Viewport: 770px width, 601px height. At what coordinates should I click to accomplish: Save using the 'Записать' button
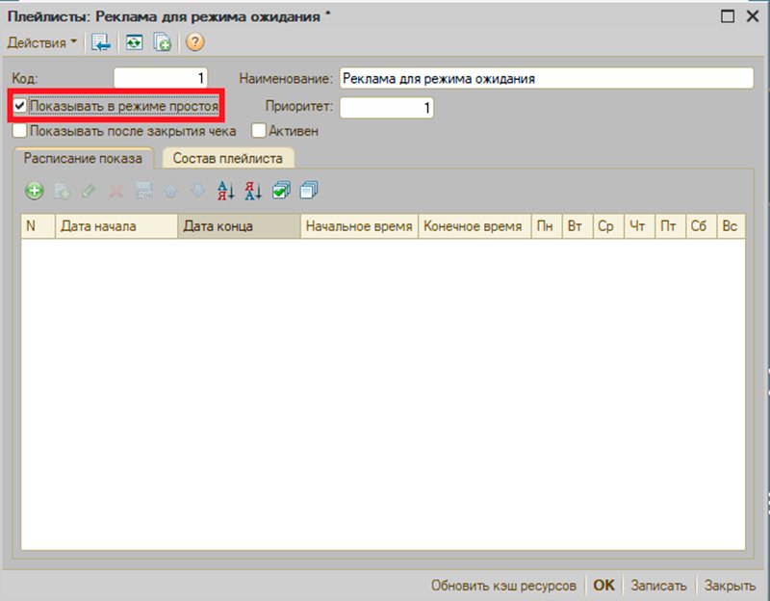(658, 586)
